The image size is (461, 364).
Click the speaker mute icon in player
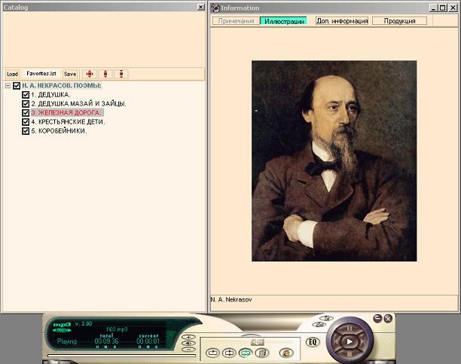click(x=257, y=341)
